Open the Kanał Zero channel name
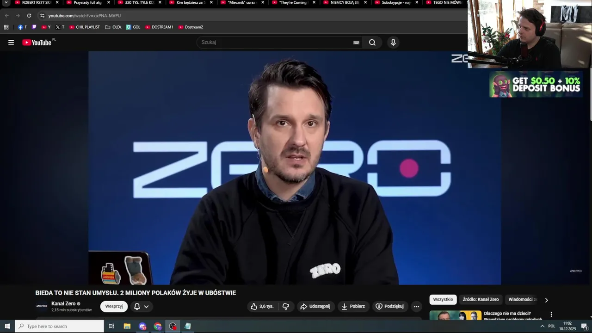Image resolution: width=592 pixels, height=333 pixels. pos(63,303)
